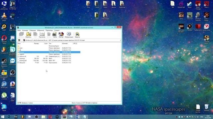Open the VLC media player desktop shortcut
This screenshot has width=213, height=119.
pyautogui.click(x=4, y=17)
